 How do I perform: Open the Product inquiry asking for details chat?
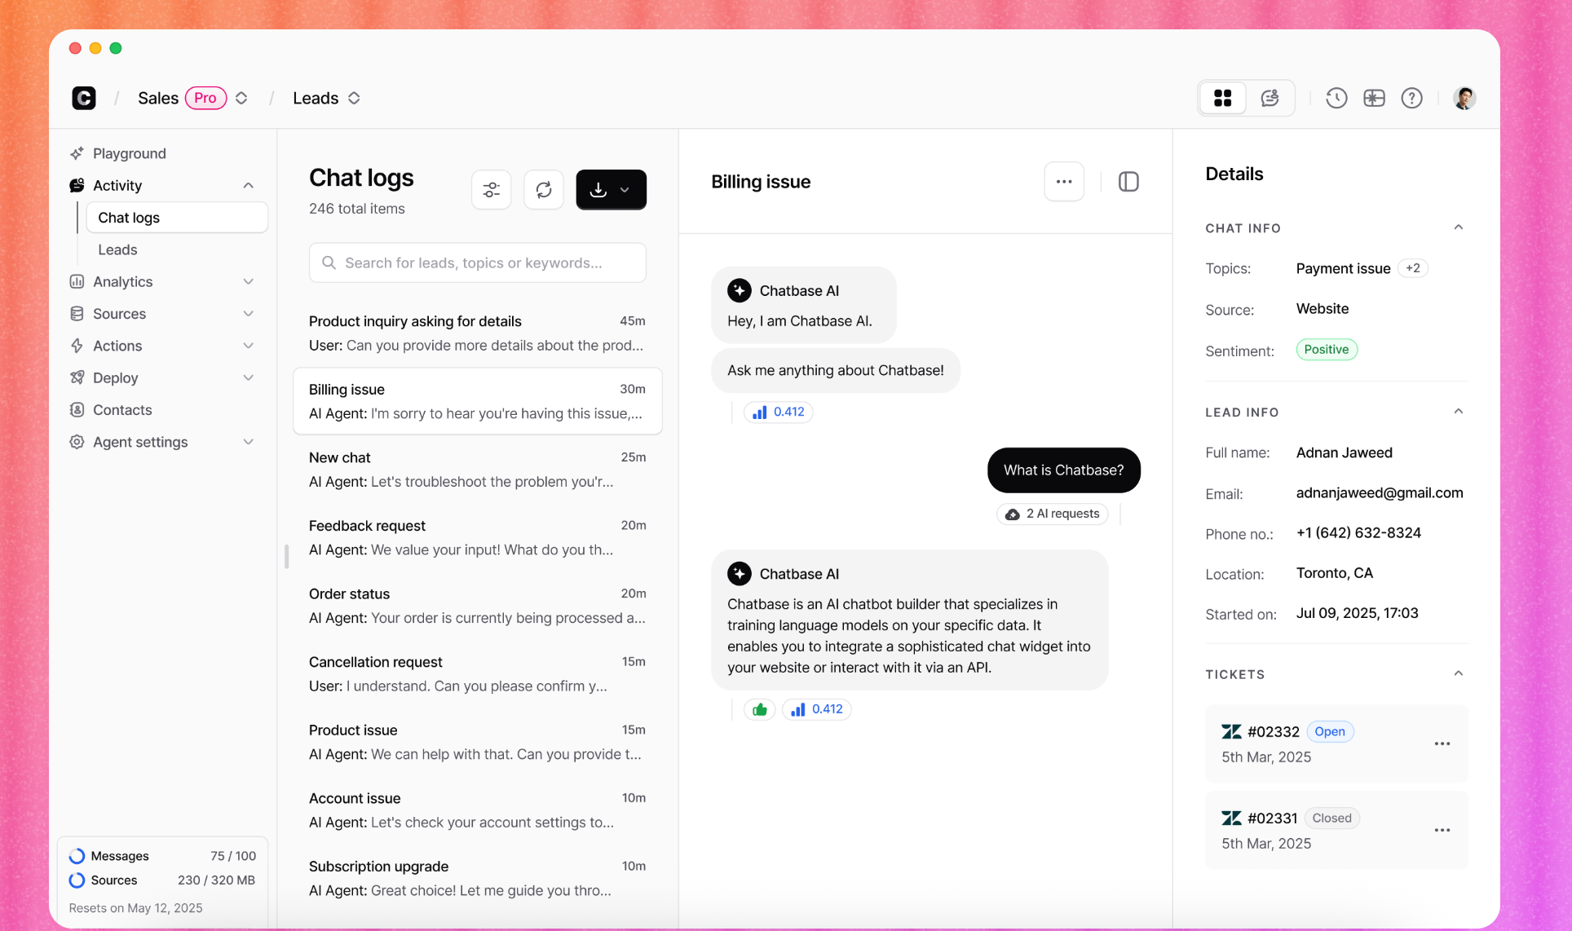[x=478, y=333]
